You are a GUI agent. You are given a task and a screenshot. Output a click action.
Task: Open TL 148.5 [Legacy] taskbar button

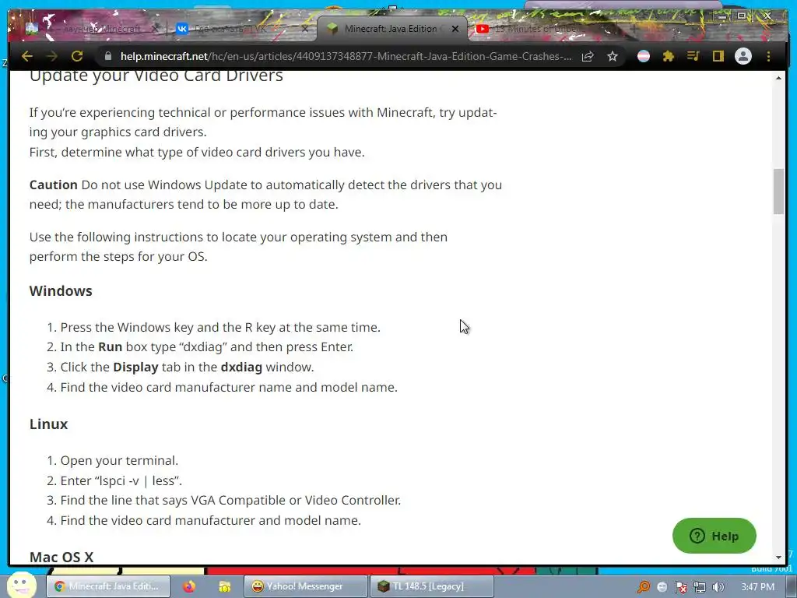point(431,586)
